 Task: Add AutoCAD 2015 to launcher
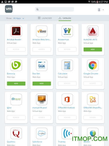(x=93, y=49)
